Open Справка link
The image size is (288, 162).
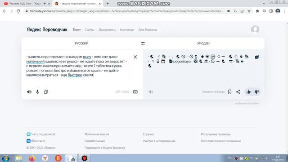pyautogui.click(x=148, y=134)
